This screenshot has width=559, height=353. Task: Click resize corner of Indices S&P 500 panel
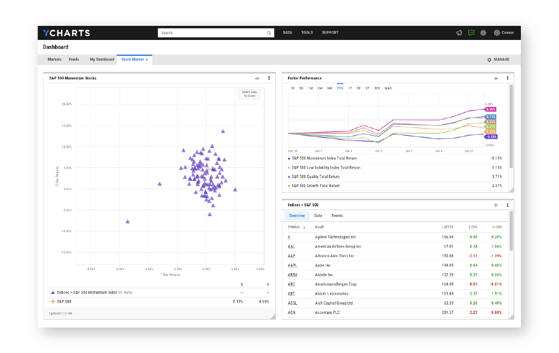click(511, 317)
